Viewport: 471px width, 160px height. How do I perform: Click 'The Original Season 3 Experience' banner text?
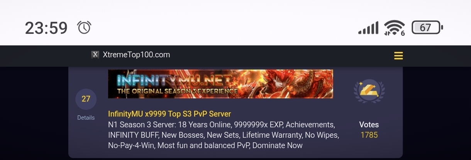(x=178, y=91)
